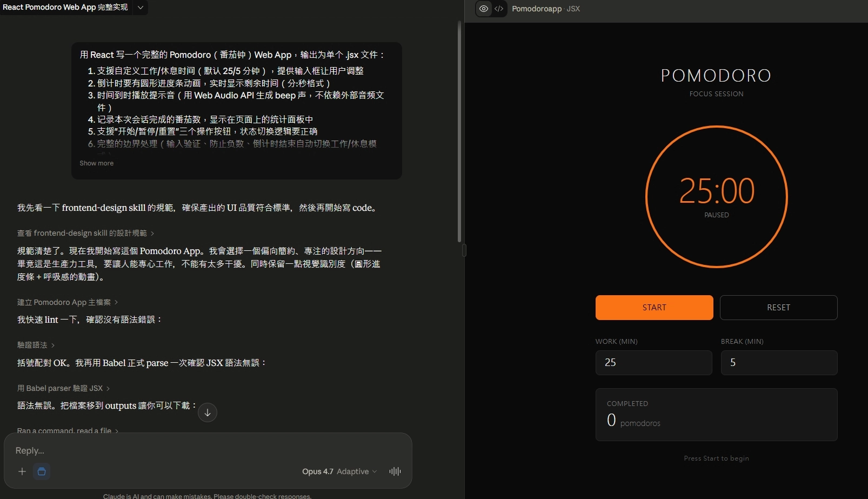Click RESET to reset the pomodoro timer

click(x=778, y=307)
